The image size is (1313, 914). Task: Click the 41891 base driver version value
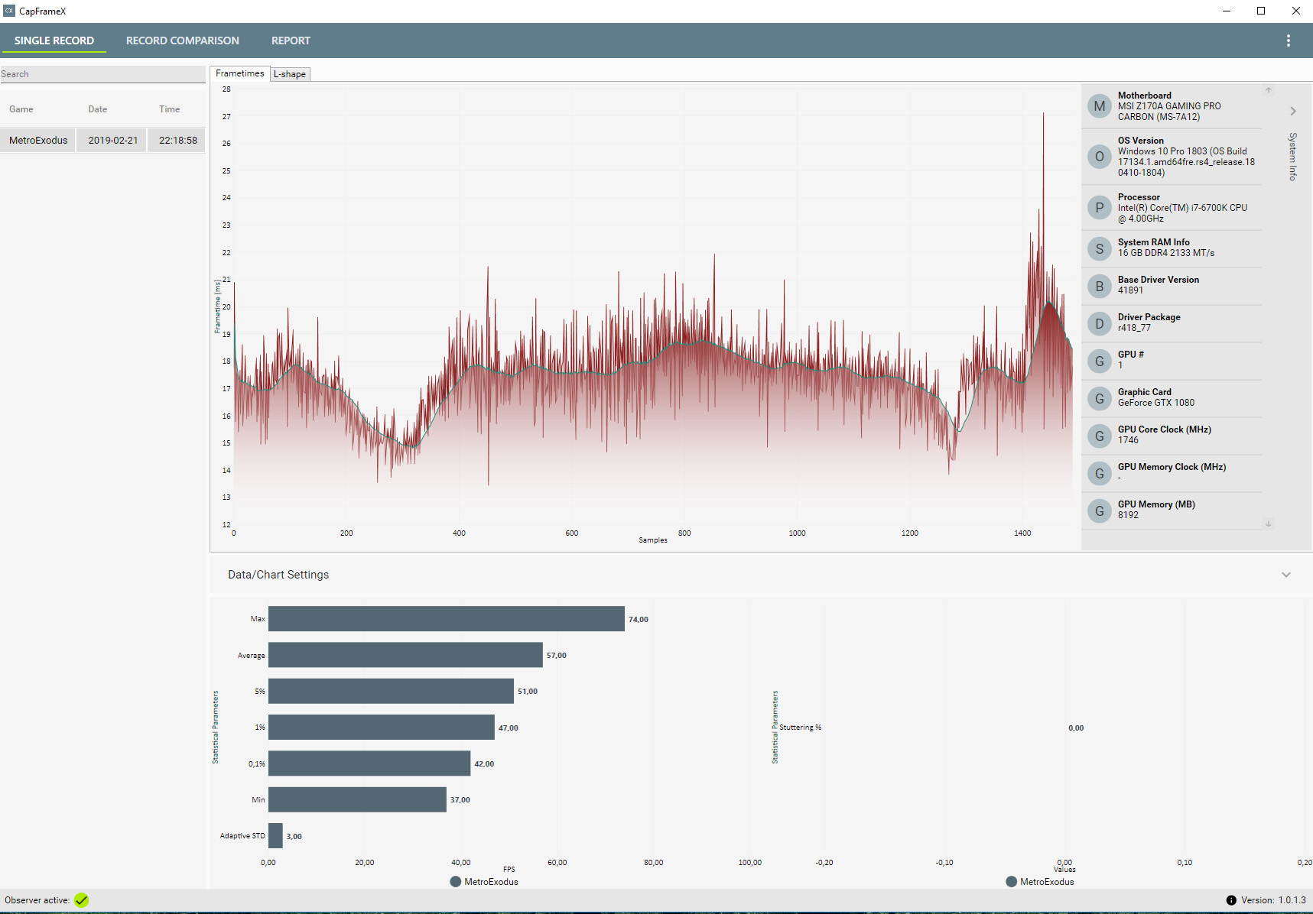[1131, 290]
